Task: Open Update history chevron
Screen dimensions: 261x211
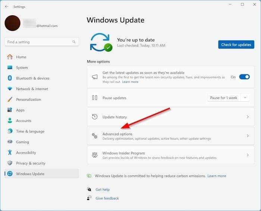Action: tap(248, 117)
